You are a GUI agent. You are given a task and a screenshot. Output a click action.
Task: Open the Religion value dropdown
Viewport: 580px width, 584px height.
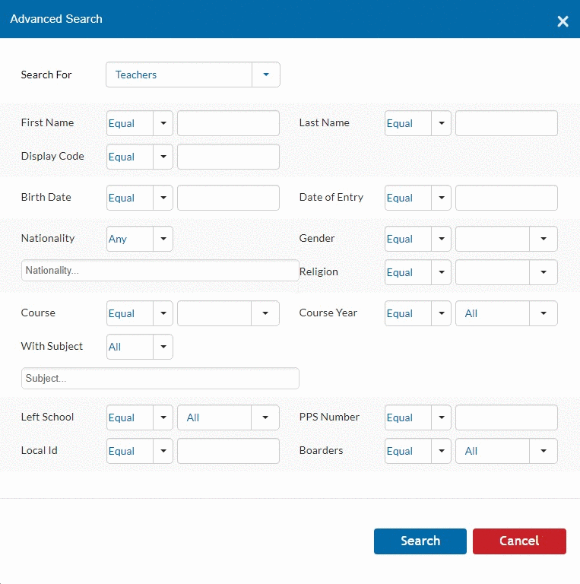click(506, 272)
